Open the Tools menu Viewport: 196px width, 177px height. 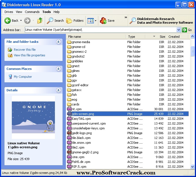pos(46,12)
